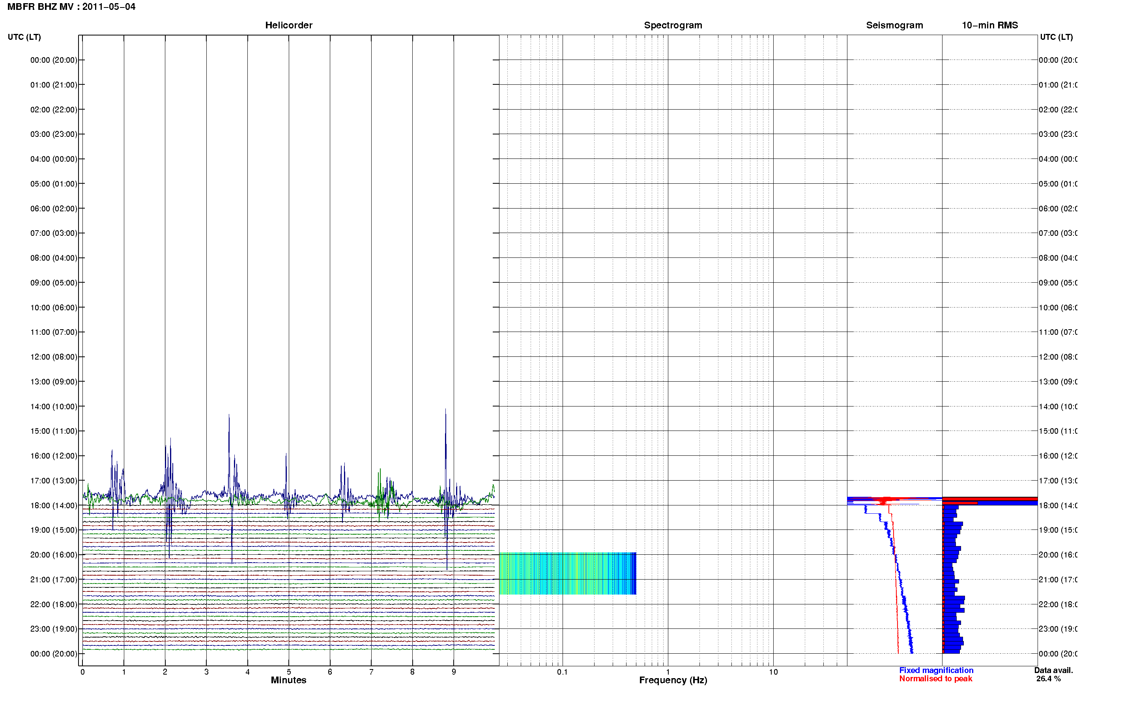Click the left '04:00 (00:00)' time label

(54, 159)
